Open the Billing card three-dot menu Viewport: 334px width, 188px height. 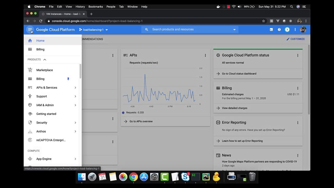click(298, 88)
